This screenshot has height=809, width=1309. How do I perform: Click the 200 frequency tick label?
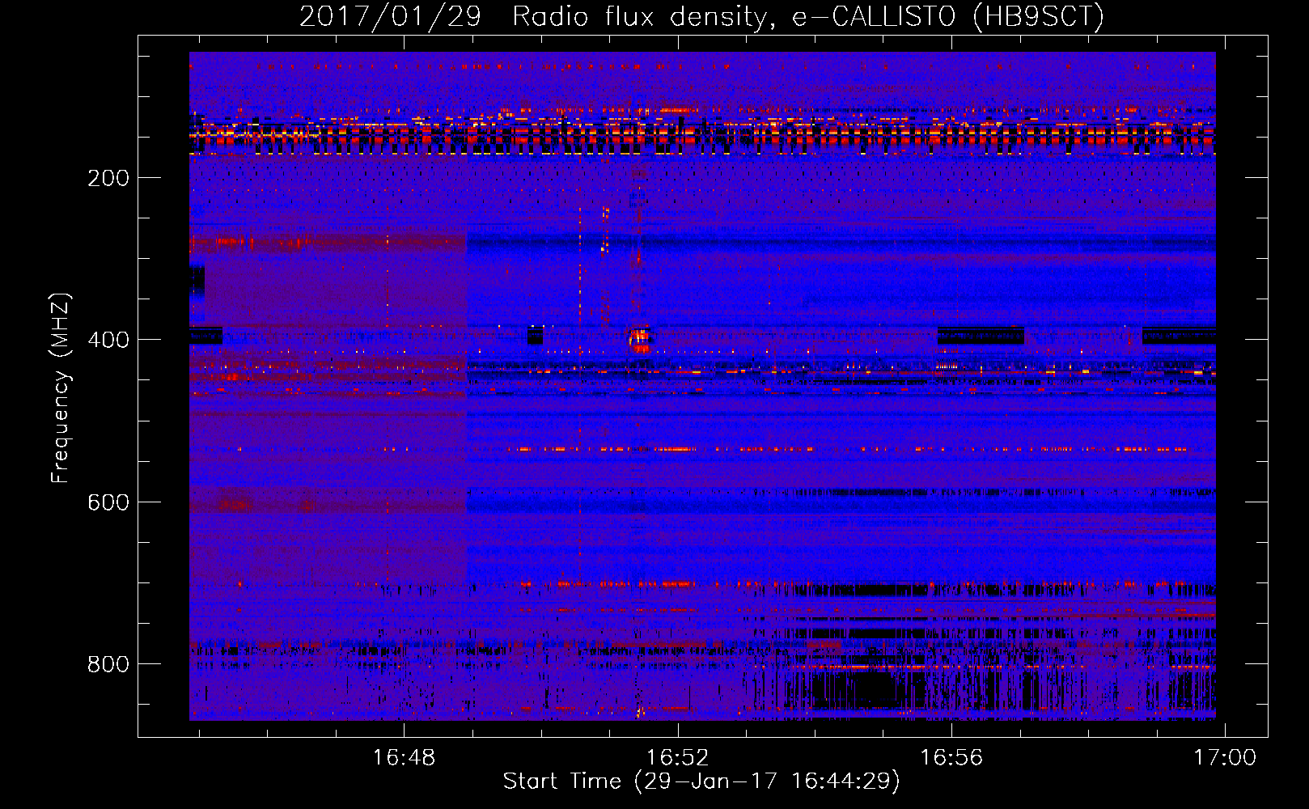[108, 178]
